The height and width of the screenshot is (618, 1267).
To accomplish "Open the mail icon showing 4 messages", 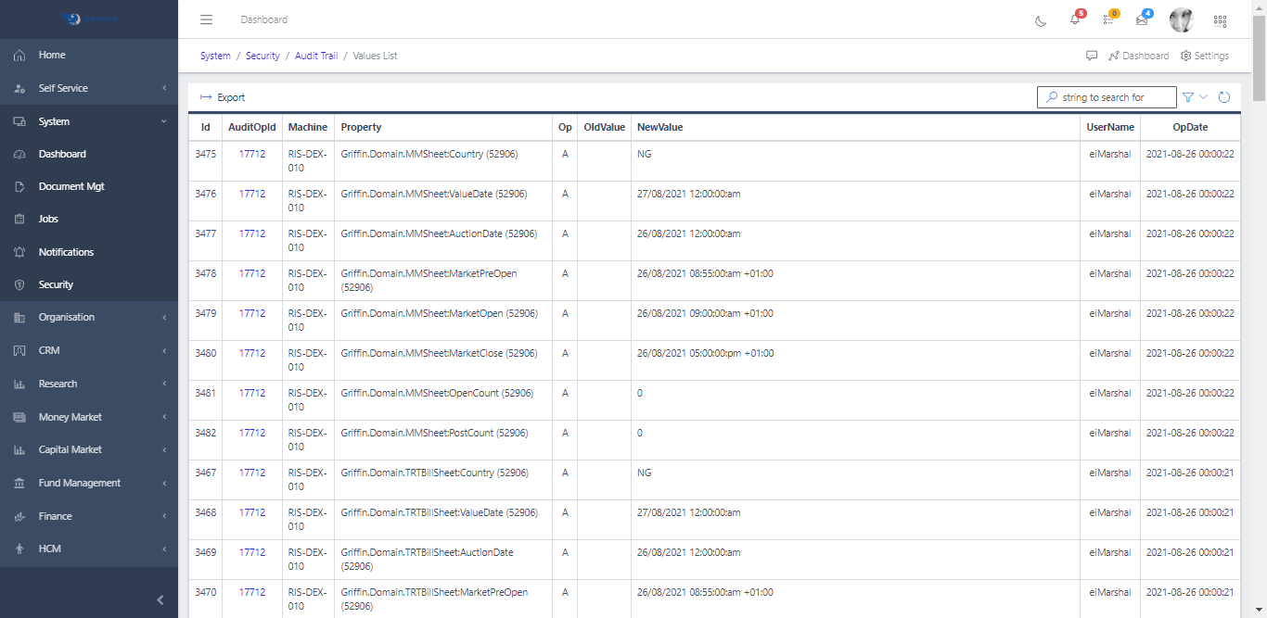I will point(1142,20).
